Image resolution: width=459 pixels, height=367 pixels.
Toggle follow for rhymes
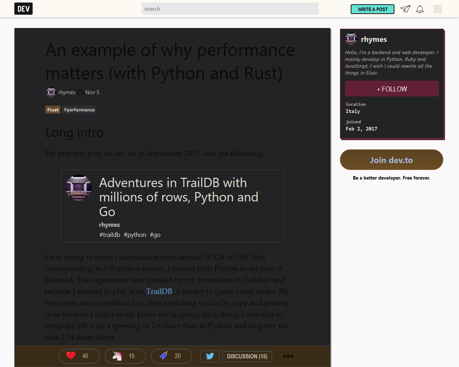392,89
